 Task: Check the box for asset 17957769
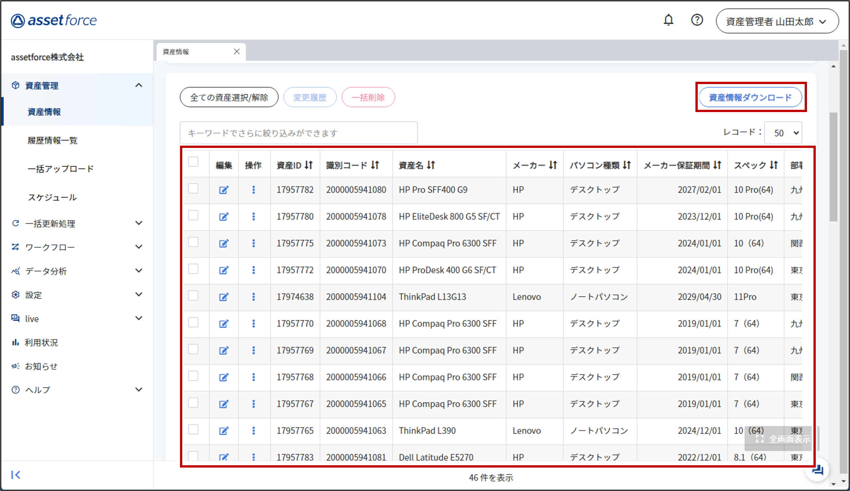coord(193,349)
